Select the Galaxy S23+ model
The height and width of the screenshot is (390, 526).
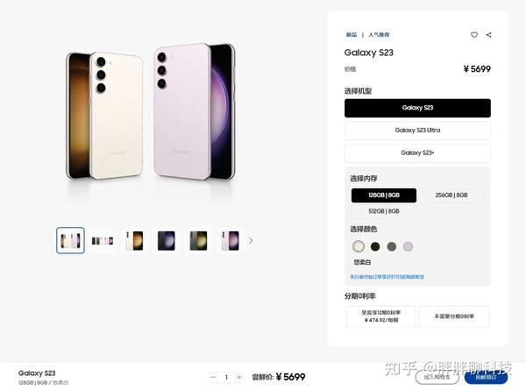coord(417,152)
